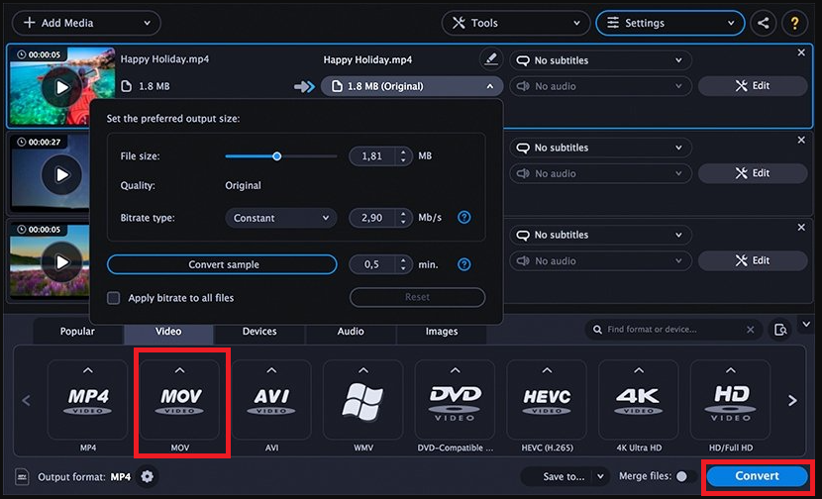The height and width of the screenshot is (499, 822).
Task: Click the File size slider handle
Action: click(276, 156)
